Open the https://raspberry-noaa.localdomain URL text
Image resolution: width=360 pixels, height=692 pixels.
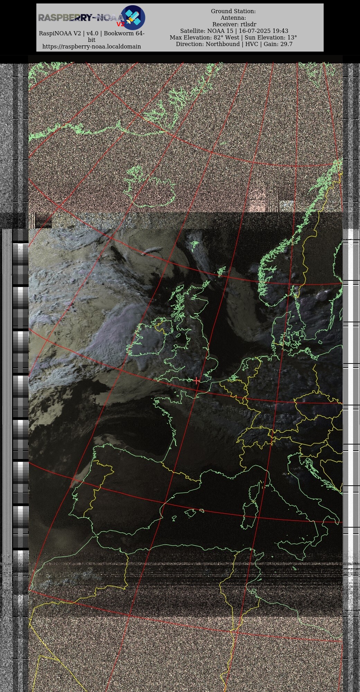point(91,46)
